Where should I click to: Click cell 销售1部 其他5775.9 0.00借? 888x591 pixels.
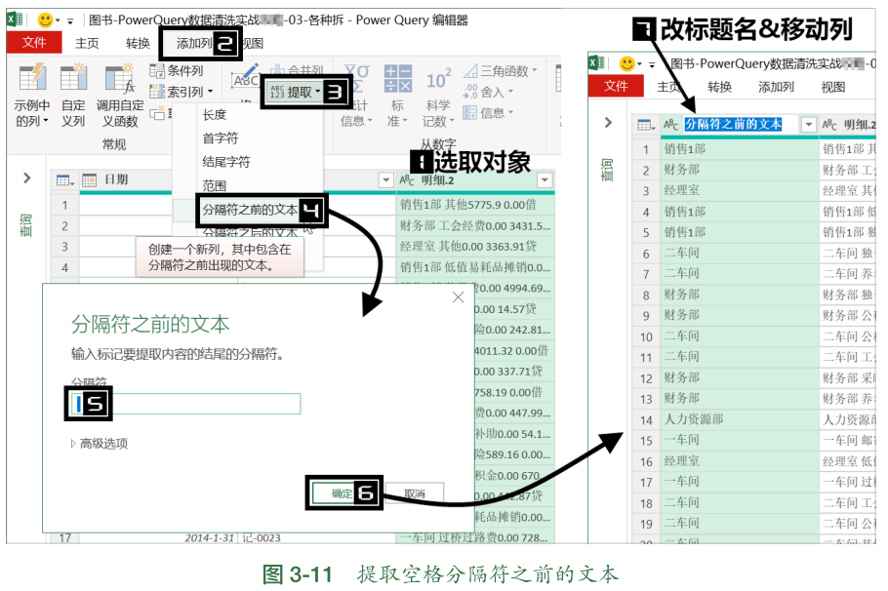coord(474,205)
